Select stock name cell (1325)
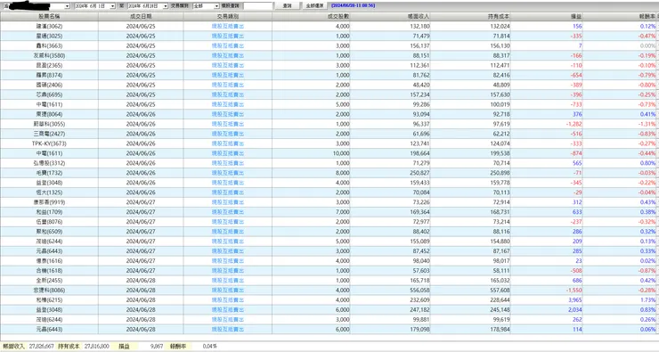Viewport: 659px width, 352px height. click(x=49, y=192)
